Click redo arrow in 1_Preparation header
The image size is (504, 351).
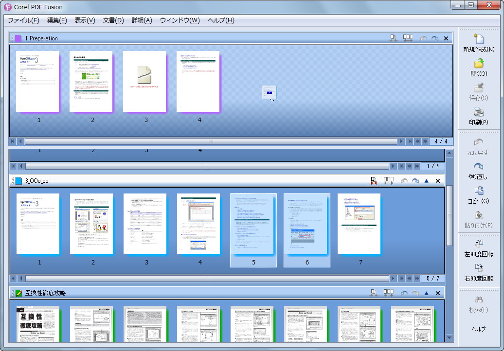coord(434,38)
